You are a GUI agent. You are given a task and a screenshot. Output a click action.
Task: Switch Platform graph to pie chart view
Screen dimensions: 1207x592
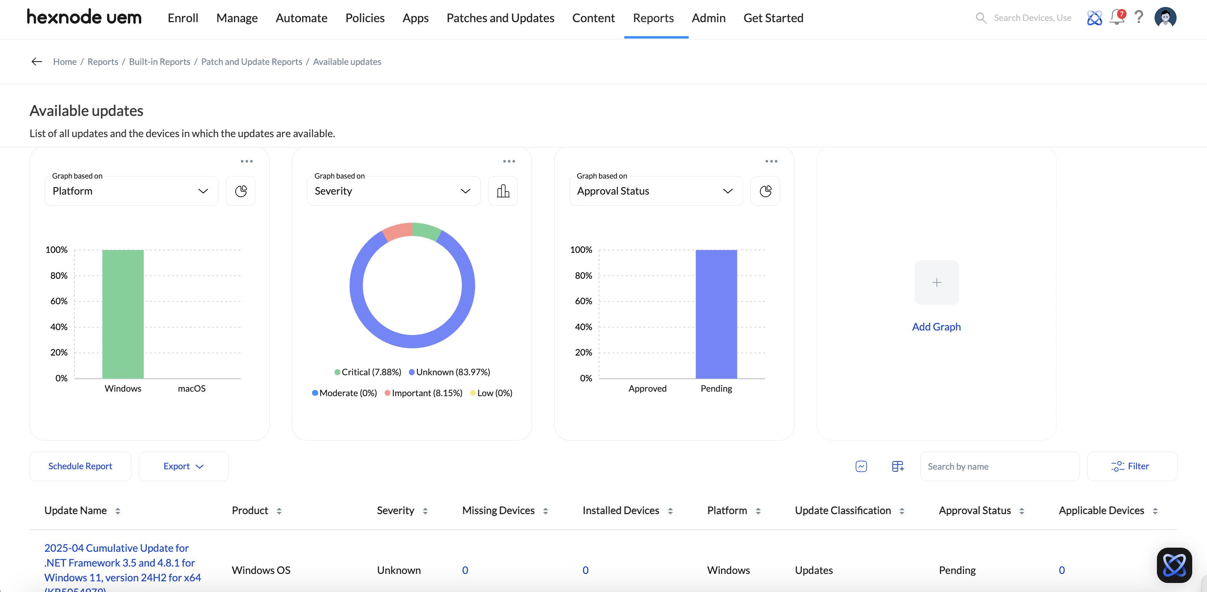pyautogui.click(x=240, y=191)
